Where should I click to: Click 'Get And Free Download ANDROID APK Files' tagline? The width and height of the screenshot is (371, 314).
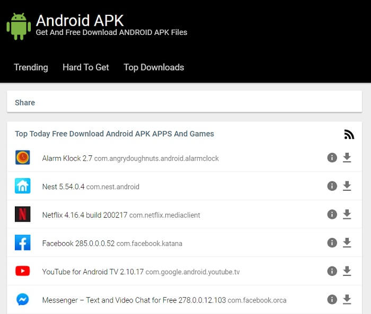(111, 32)
